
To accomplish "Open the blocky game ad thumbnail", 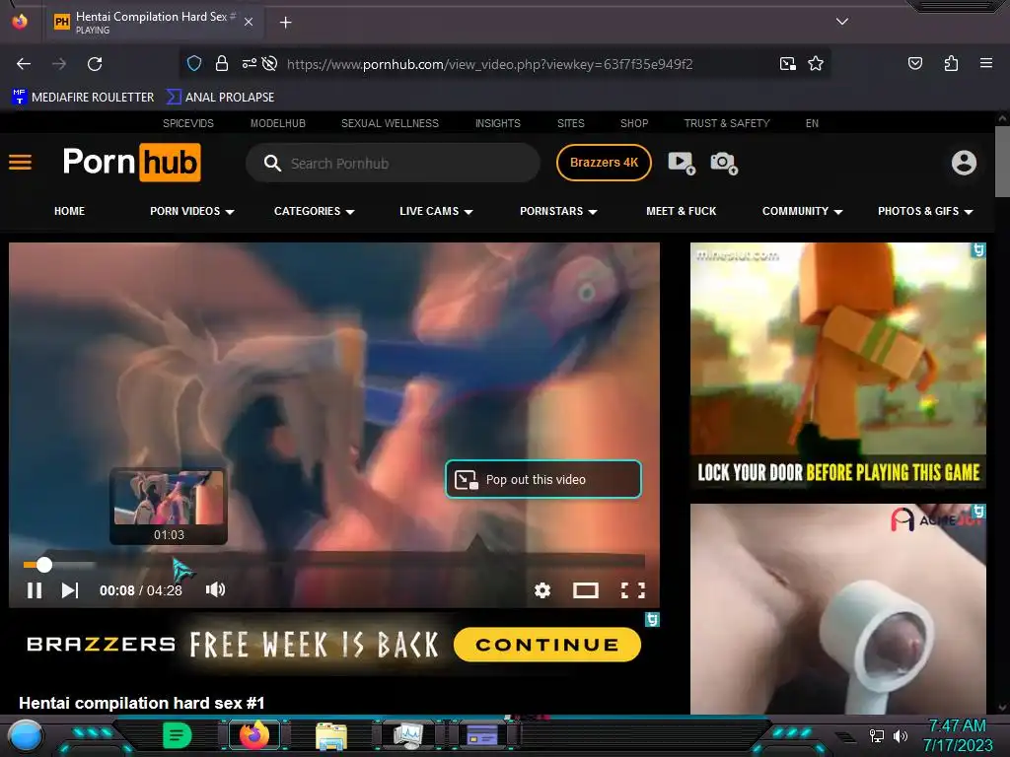I will [838, 366].
